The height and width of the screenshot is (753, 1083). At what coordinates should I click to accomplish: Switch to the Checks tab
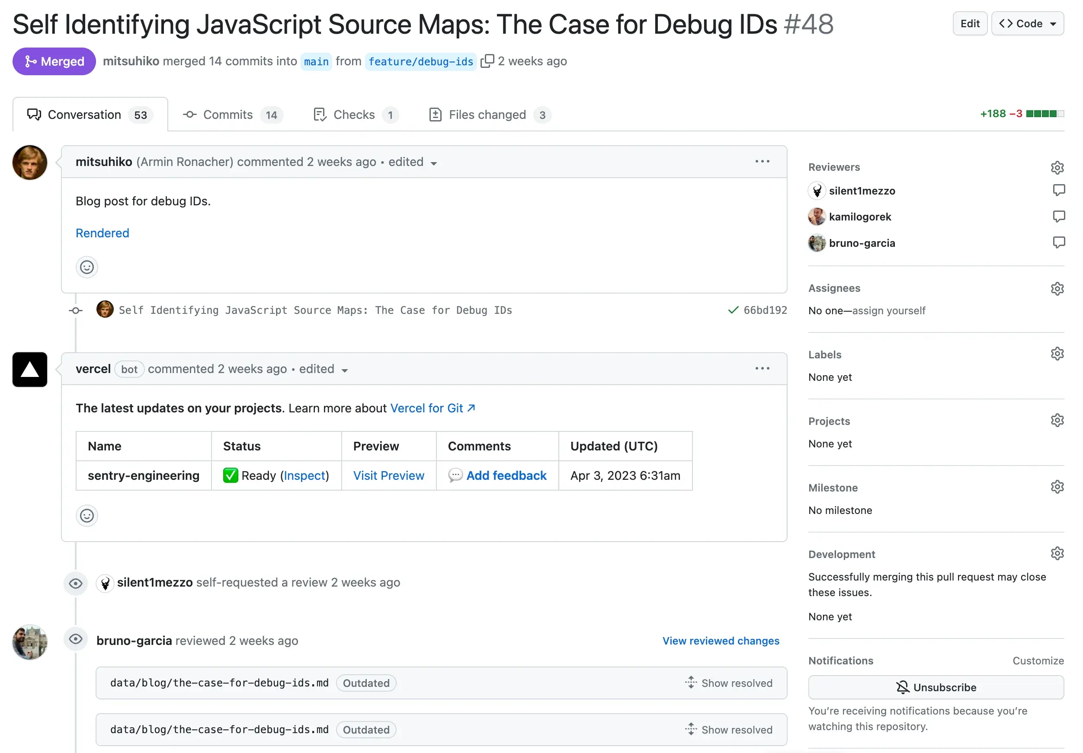point(356,115)
